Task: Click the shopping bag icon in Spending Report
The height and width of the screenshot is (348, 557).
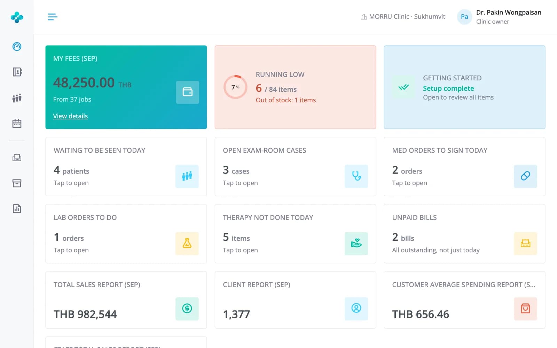Action: (x=525, y=309)
